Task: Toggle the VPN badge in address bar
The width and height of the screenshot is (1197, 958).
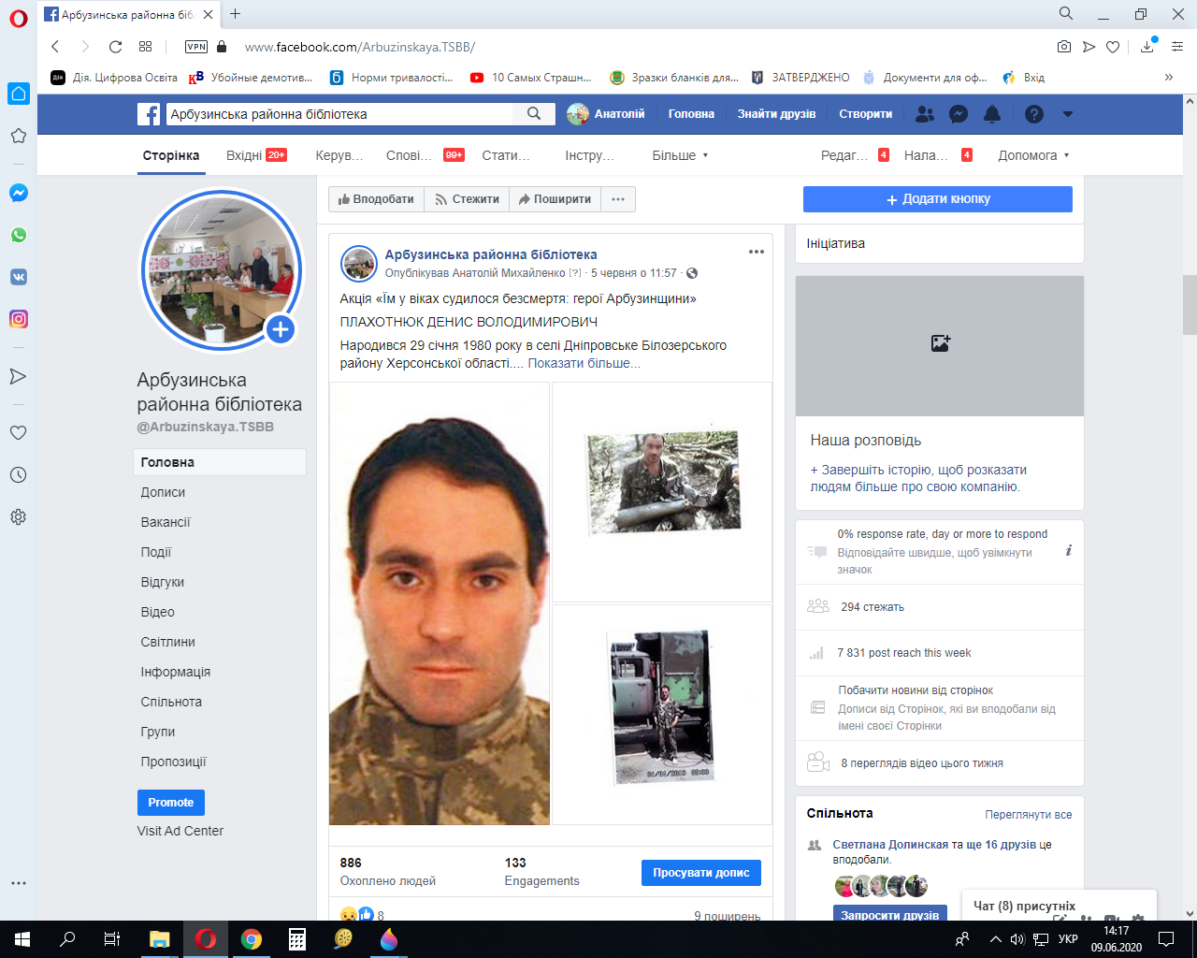Action: (196, 47)
